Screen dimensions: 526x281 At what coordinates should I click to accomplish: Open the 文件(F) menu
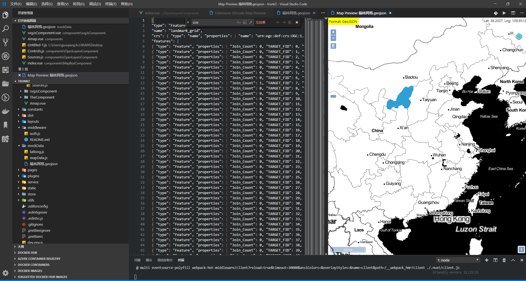click(16, 4)
